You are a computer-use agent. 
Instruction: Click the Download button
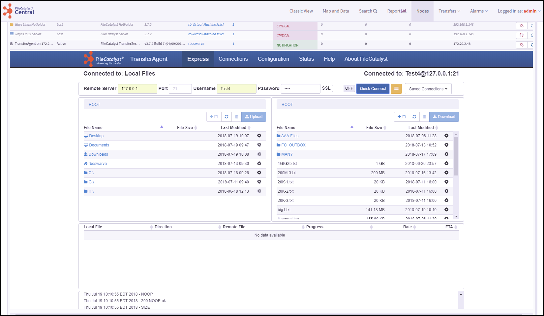444,117
